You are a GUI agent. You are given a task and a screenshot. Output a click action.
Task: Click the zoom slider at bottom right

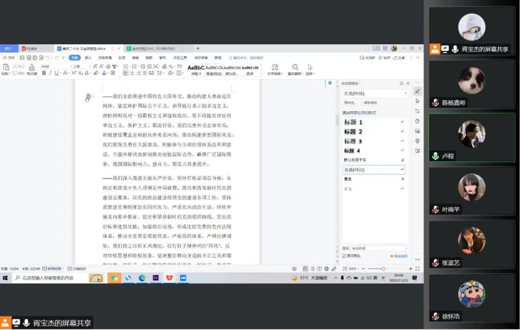(383, 269)
